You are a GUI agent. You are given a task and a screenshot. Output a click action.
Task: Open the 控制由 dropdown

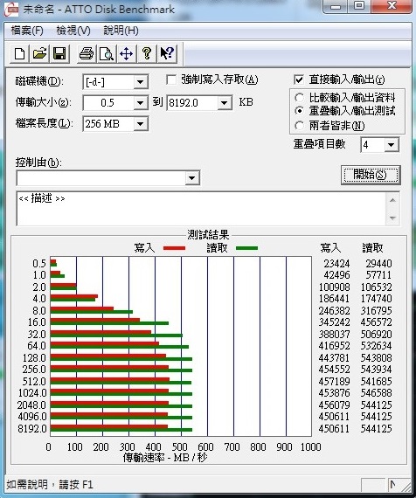pos(191,178)
